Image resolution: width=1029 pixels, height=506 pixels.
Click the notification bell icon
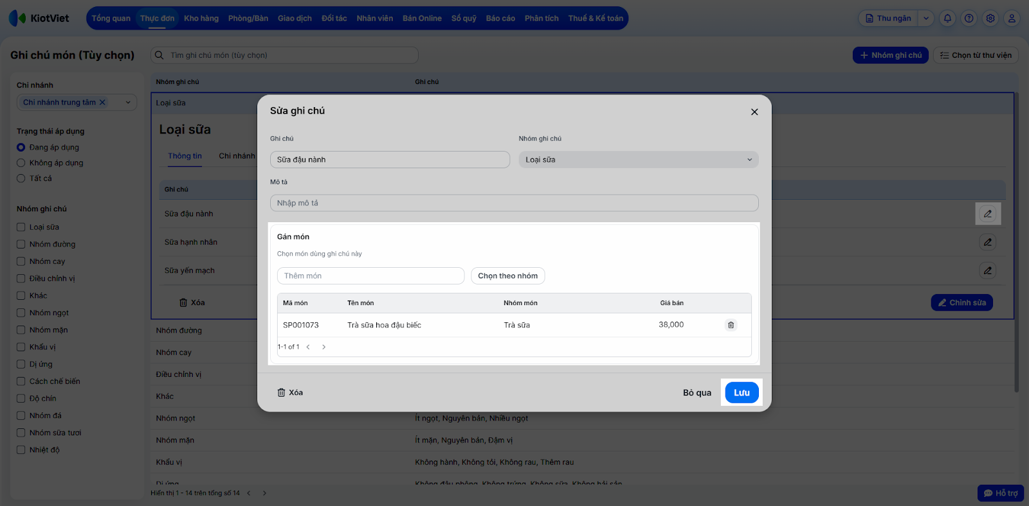[947, 19]
